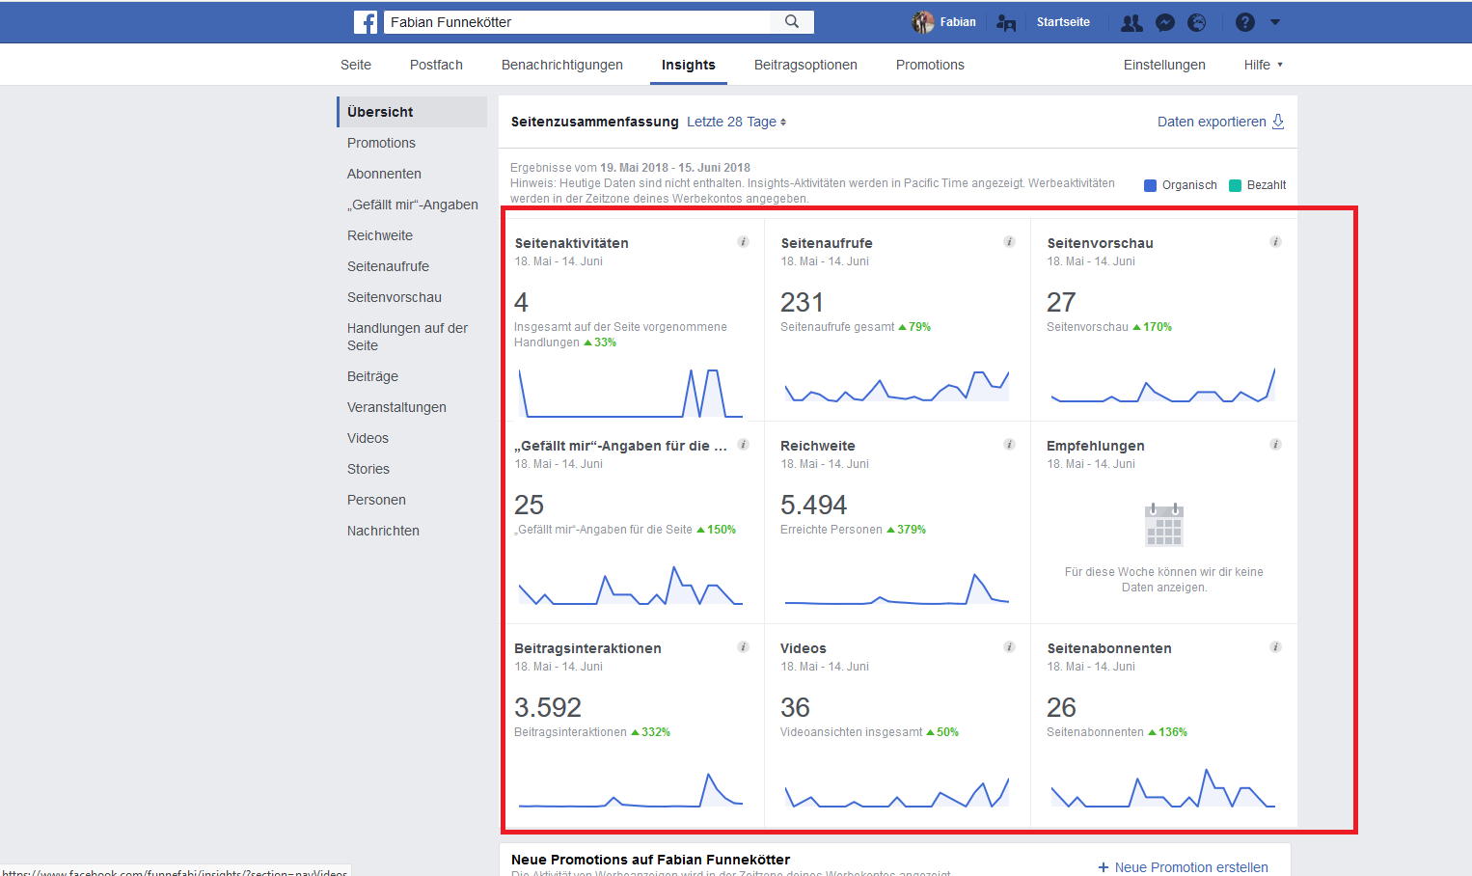Click the blue Organisch legend swatch
Image resolution: width=1472 pixels, height=876 pixels.
click(1150, 185)
